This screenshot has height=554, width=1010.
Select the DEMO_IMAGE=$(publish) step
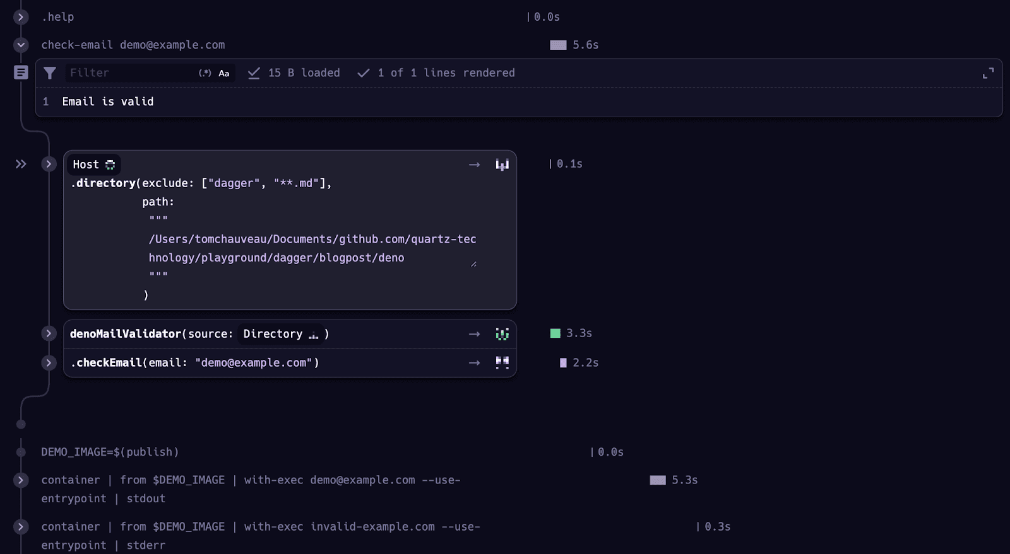[110, 452]
